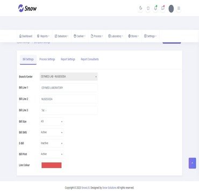The image size is (199, 194).
Task: Select the Bill Settings tab
Action: pos(28,59)
